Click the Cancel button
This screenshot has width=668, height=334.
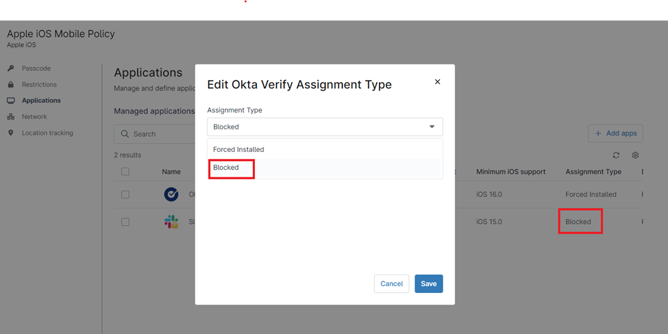pyautogui.click(x=391, y=283)
